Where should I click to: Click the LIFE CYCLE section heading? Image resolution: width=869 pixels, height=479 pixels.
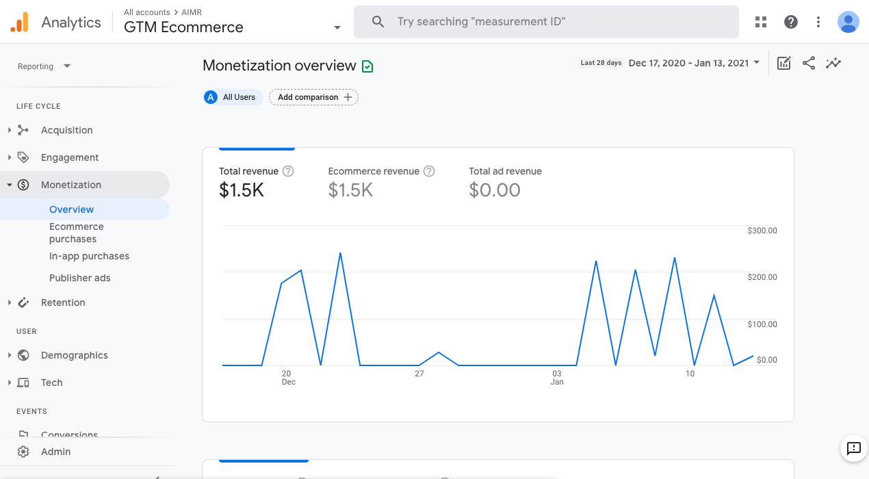point(38,106)
